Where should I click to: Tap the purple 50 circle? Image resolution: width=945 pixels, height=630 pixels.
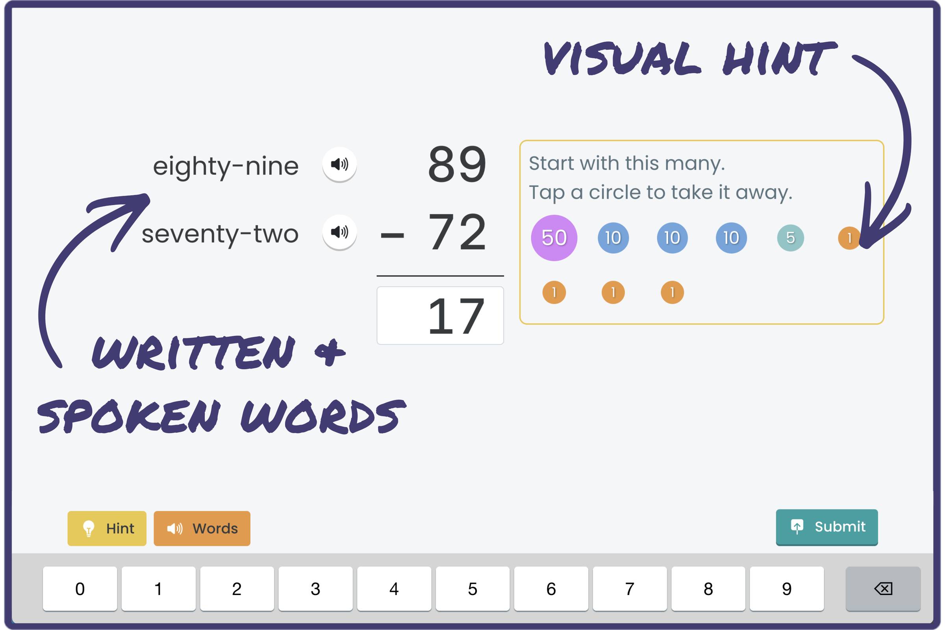coord(554,238)
